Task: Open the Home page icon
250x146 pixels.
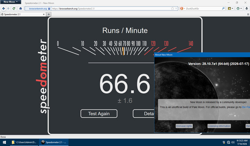Action: [x=21, y=9]
